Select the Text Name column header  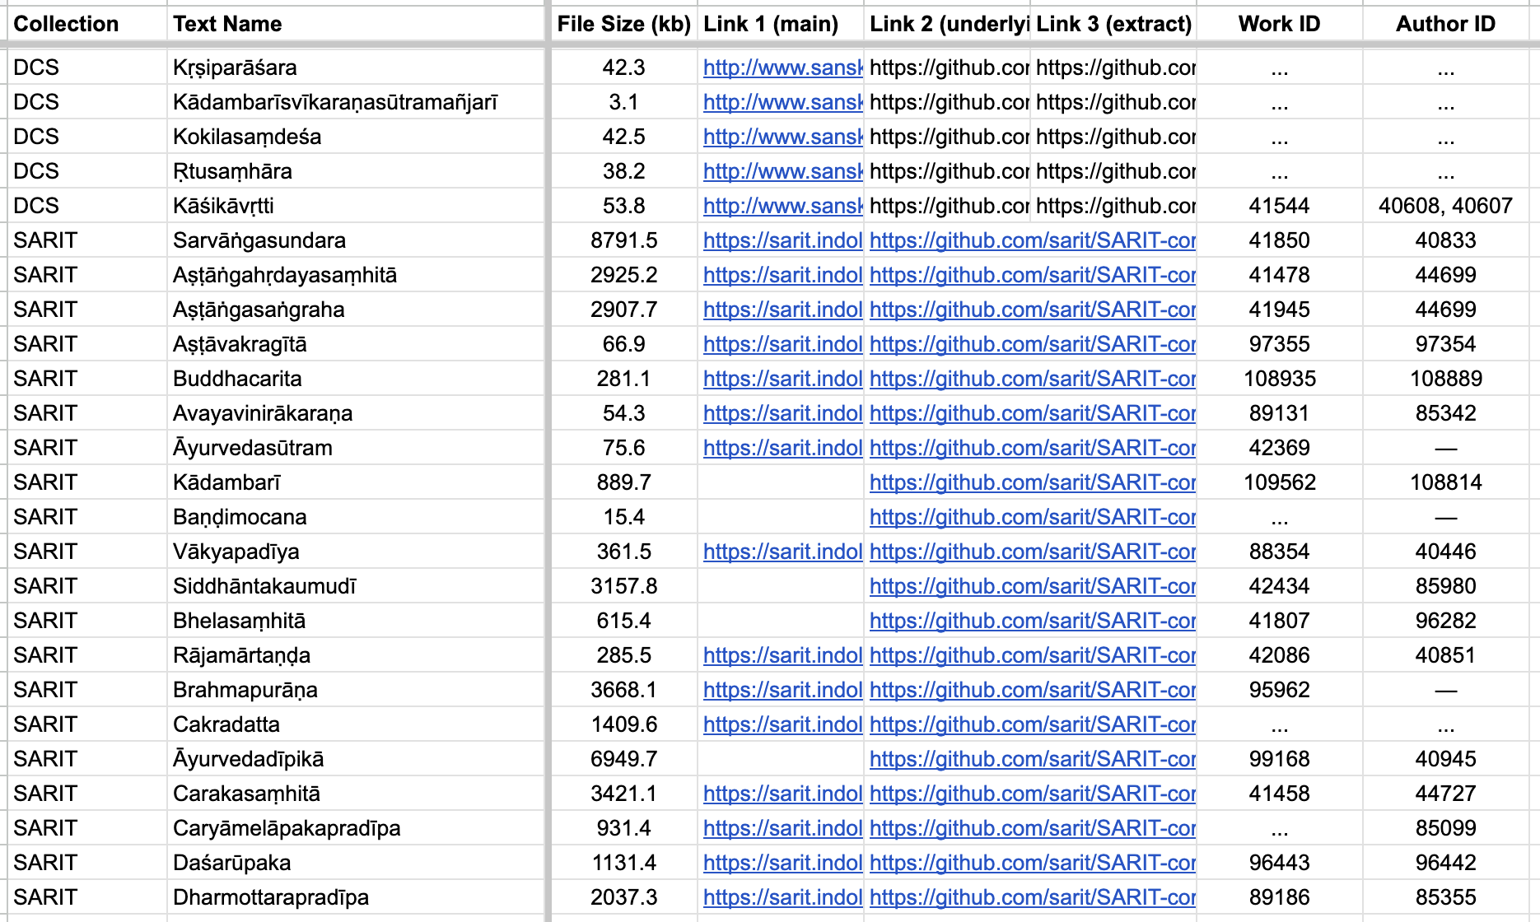point(226,24)
